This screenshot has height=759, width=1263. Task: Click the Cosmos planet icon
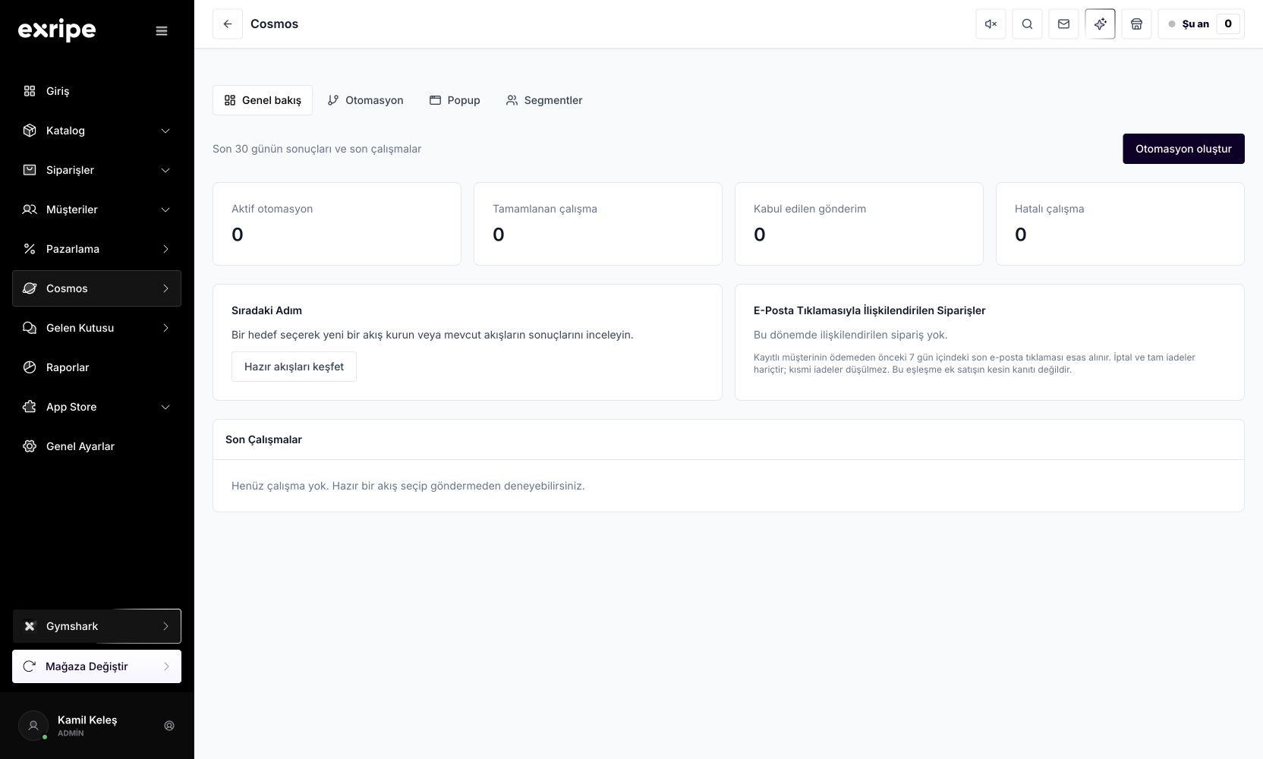tap(30, 288)
